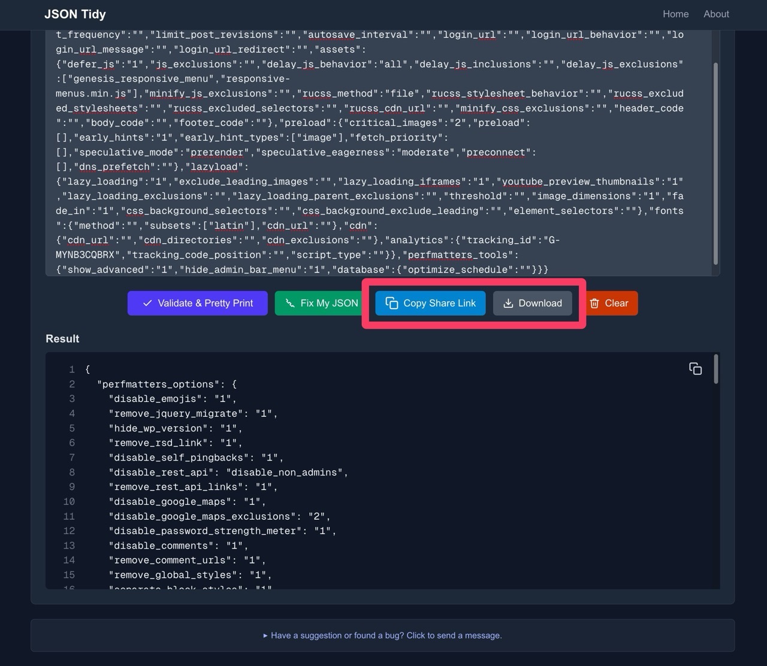Click "genesis_responsive_menu" text in input
Viewport: 767px width, 666px height.
click(141, 78)
